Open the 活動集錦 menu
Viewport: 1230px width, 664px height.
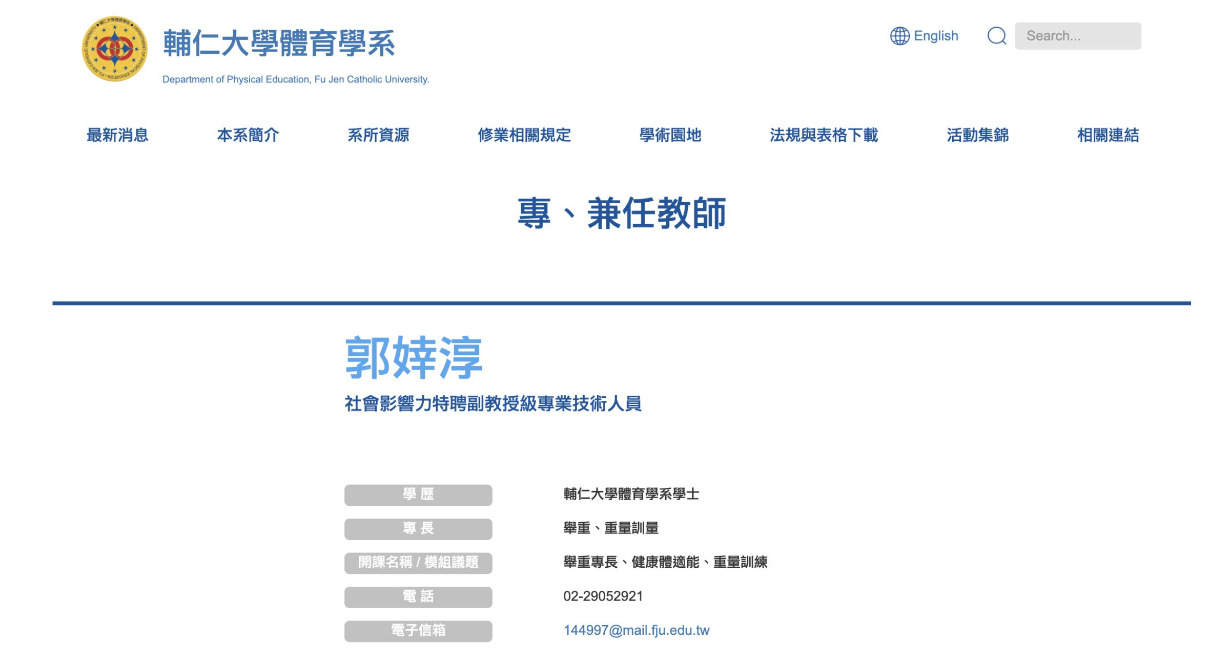tap(977, 135)
